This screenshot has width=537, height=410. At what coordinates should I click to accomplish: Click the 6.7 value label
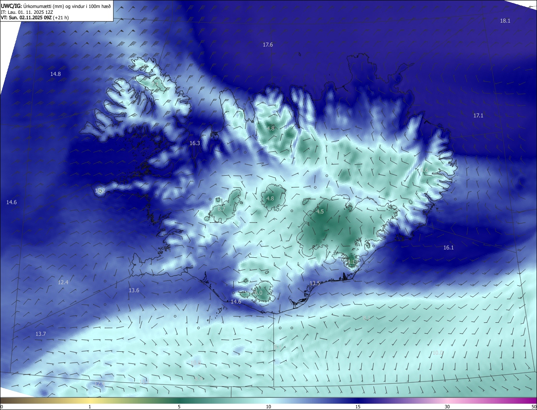(222, 209)
